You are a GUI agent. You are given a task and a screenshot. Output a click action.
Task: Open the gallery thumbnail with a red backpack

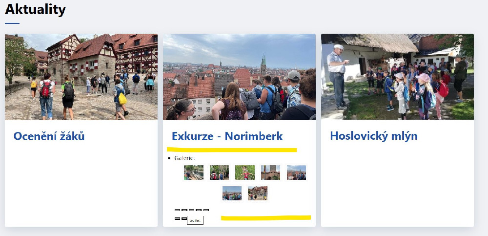[219, 172]
